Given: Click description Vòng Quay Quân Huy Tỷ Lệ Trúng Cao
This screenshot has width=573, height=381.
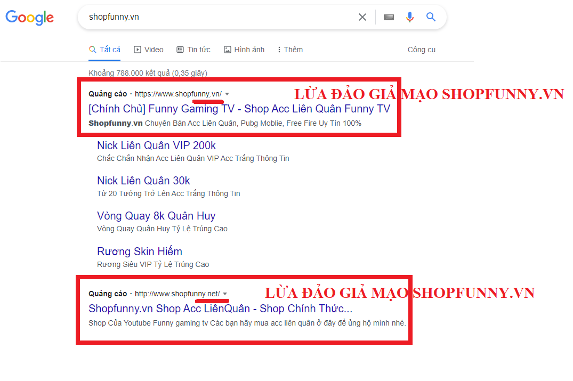Looking at the screenshot, I should coord(162,229).
